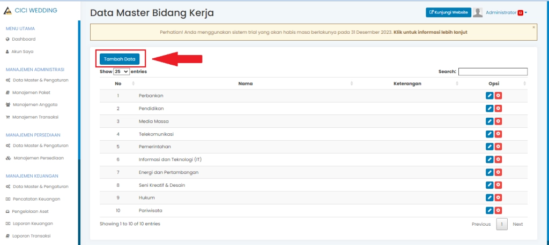The width and height of the screenshot is (549, 245).
Task: Edit the Hukum row
Action: click(489, 198)
